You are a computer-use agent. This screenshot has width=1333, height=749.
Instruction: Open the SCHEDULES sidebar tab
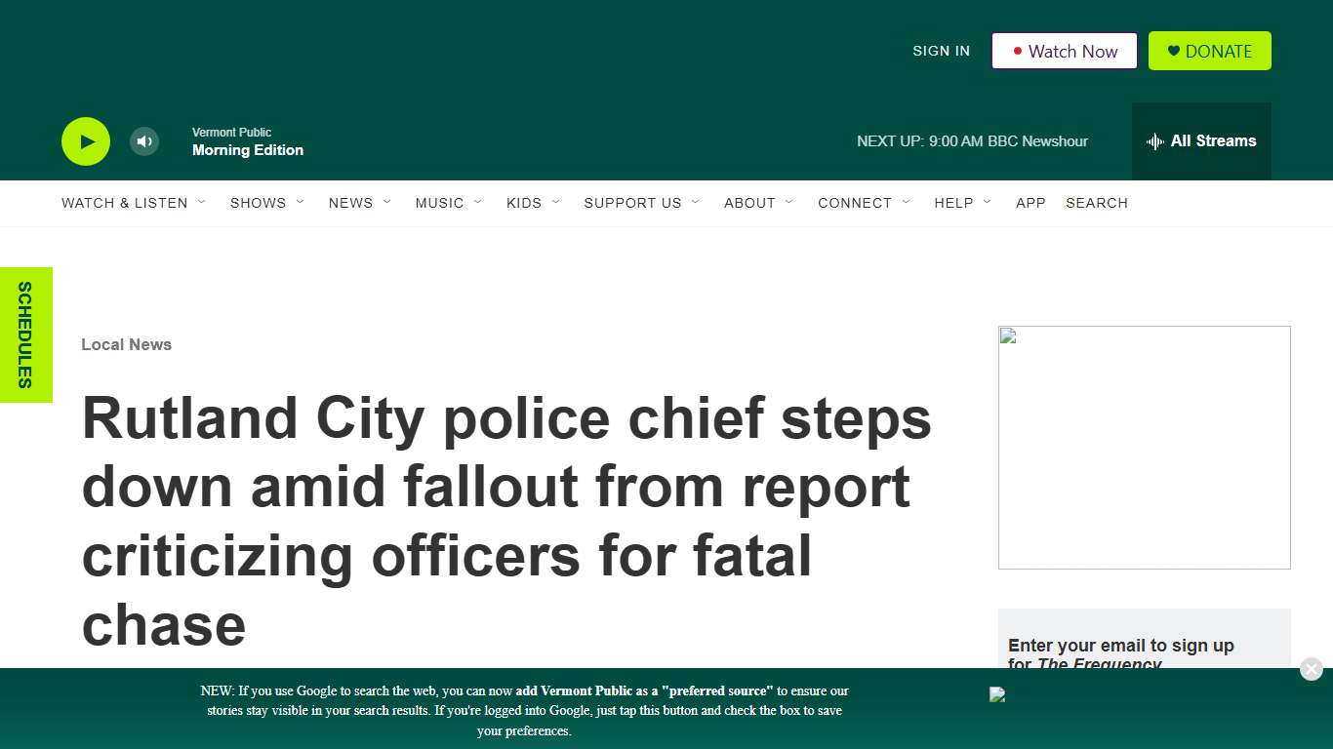point(26,335)
